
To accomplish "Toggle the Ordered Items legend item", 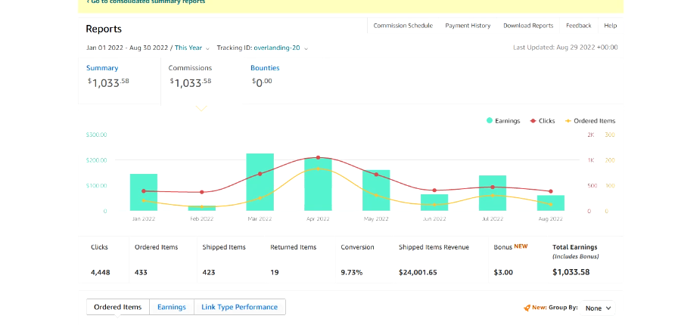I will [590, 121].
